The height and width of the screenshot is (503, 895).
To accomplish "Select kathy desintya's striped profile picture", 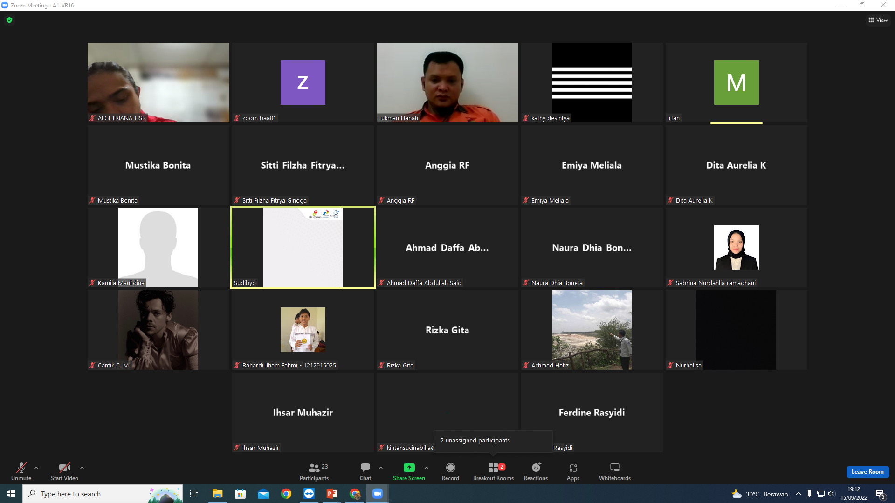I will pos(592,83).
